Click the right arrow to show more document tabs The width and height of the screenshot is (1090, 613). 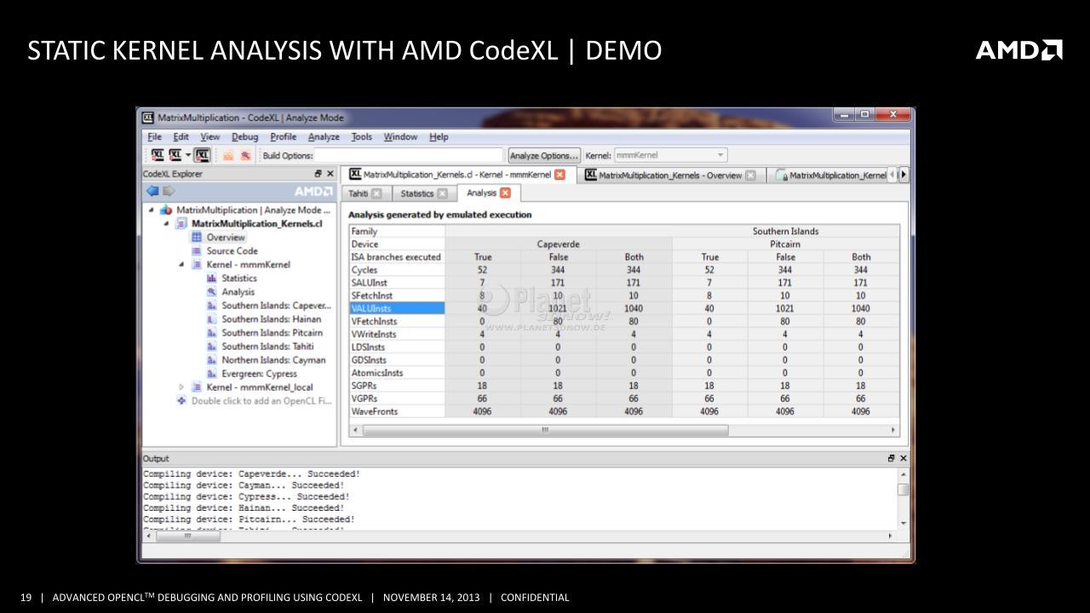tap(904, 175)
